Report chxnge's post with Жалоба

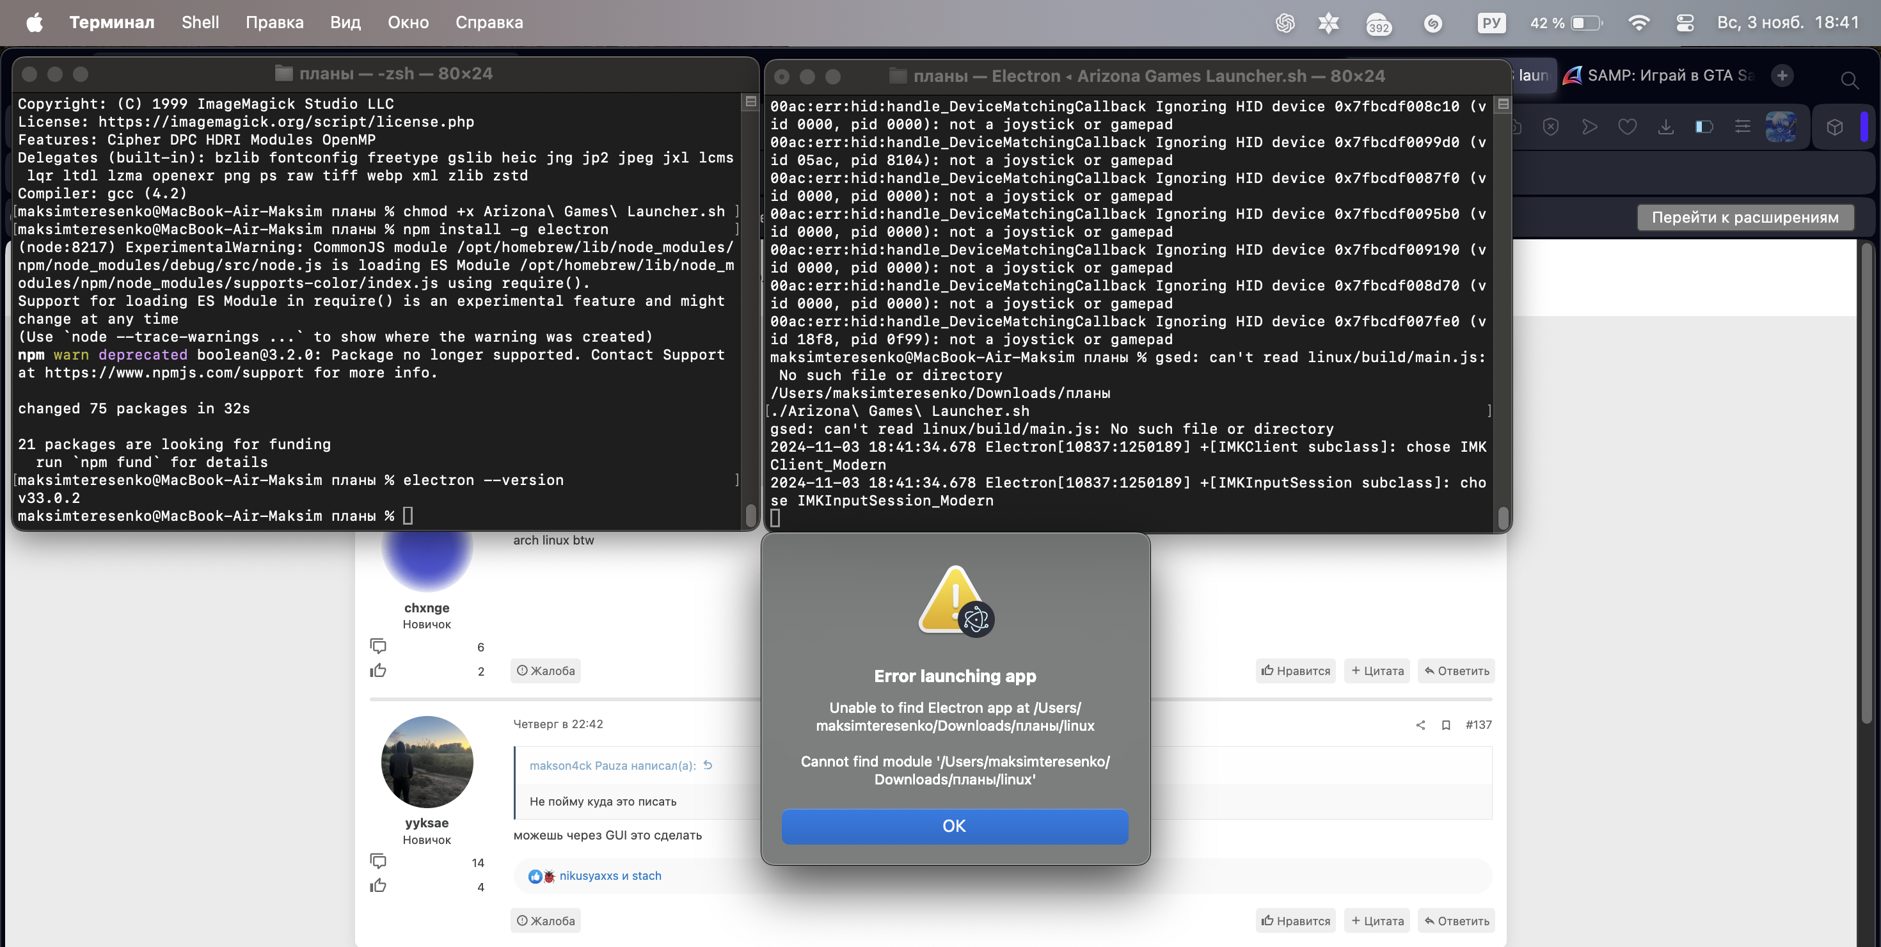(546, 671)
